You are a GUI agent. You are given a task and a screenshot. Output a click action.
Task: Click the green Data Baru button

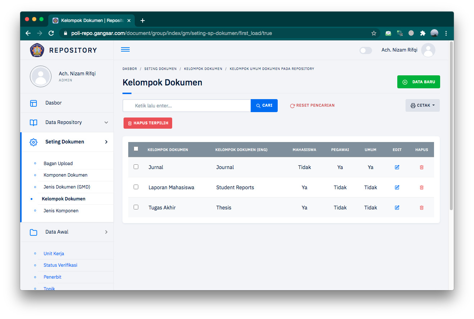(419, 82)
